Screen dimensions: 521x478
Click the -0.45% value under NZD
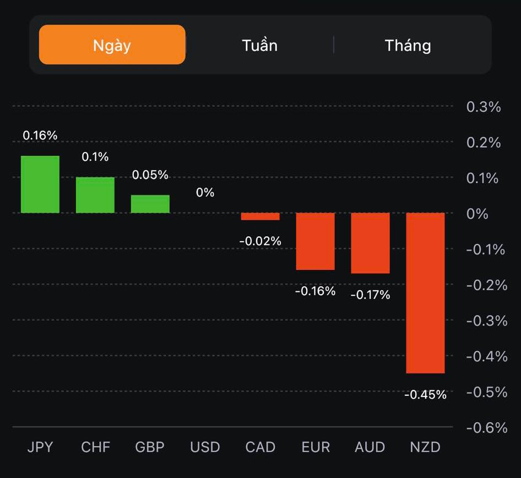coord(425,395)
